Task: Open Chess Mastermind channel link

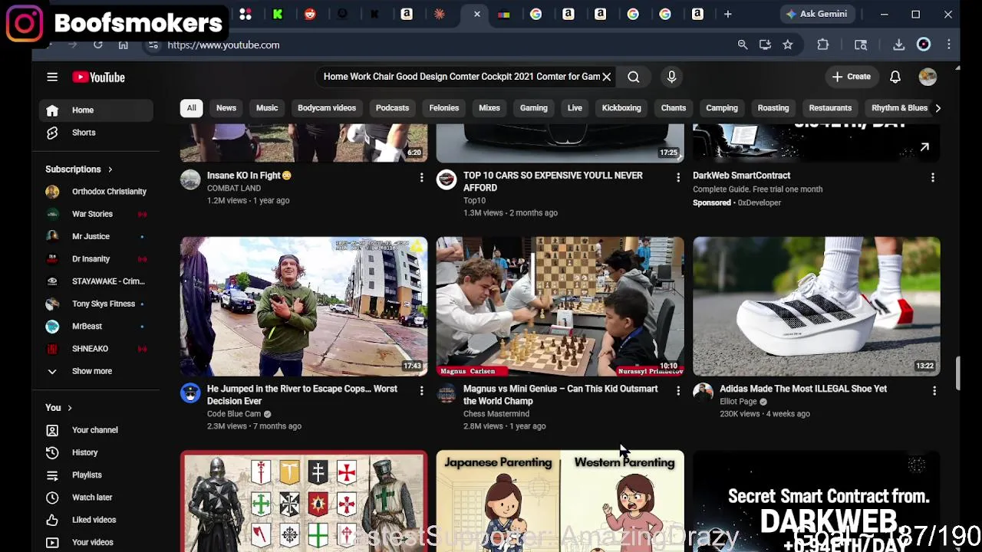Action: 496,414
